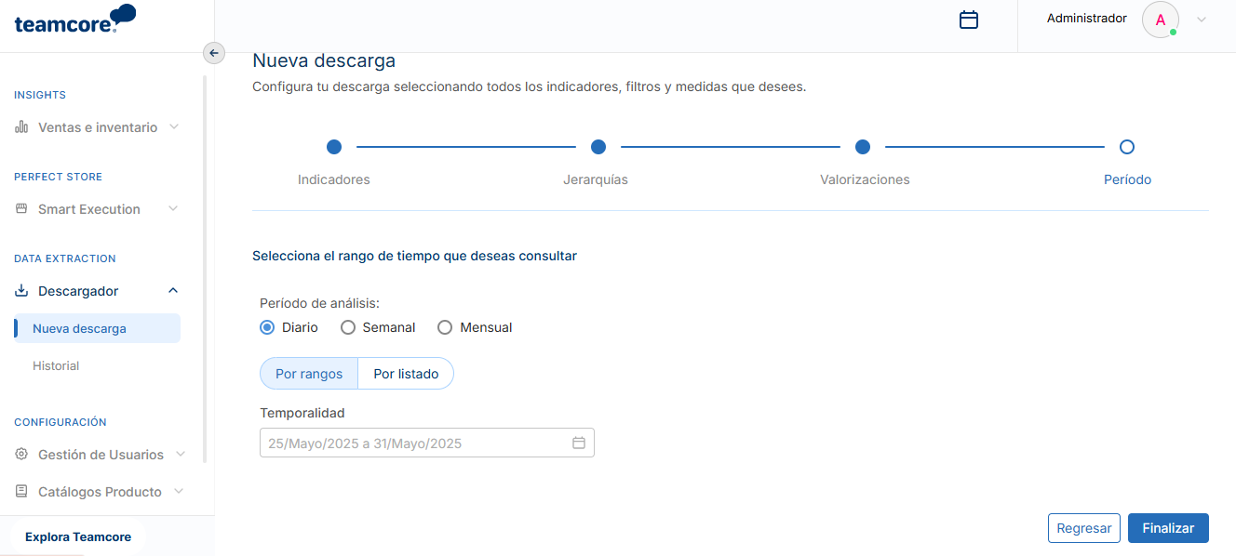Open Historial in the sidebar

point(56,365)
